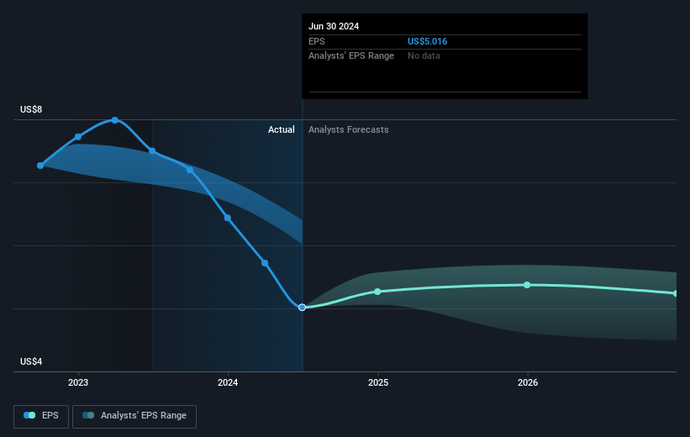Click the 2024 x-axis label
690x437 pixels.
[x=228, y=382]
